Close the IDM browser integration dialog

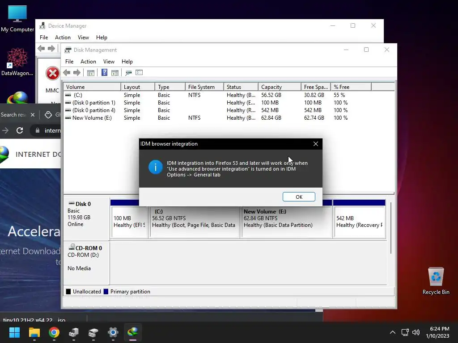pyautogui.click(x=316, y=144)
